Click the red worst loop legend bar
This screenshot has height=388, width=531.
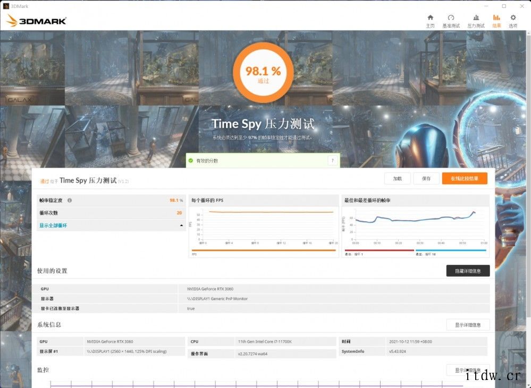[x=380, y=251]
